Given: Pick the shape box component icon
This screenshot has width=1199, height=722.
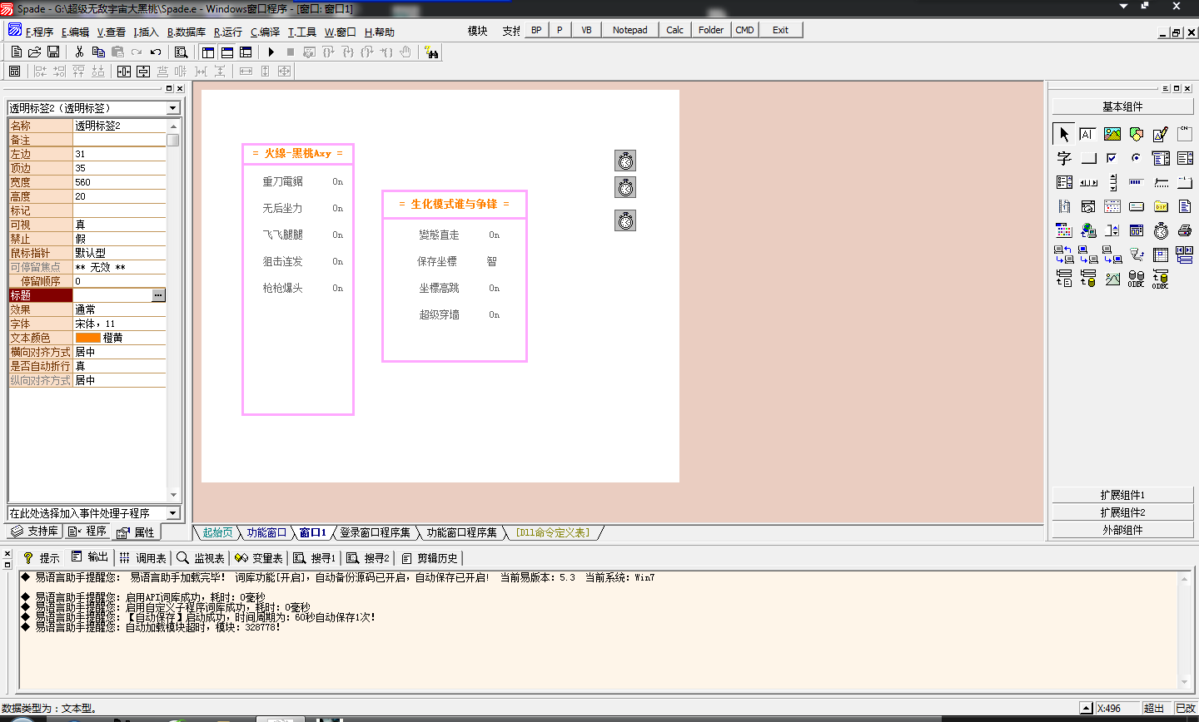Looking at the screenshot, I should coord(1137,134).
